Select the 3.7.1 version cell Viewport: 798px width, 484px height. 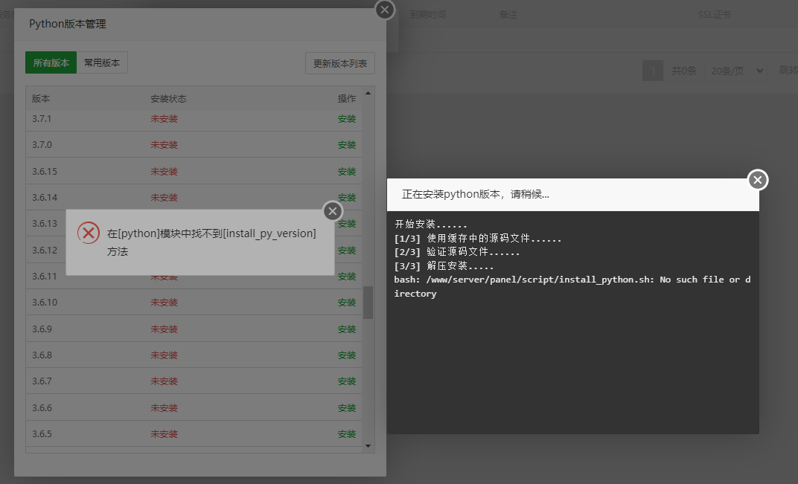point(42,118)
